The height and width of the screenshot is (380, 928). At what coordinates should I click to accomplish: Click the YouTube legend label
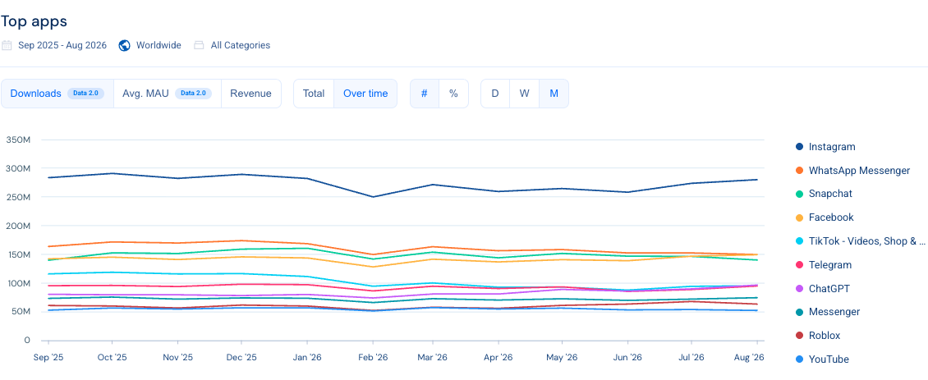(829, 359)
